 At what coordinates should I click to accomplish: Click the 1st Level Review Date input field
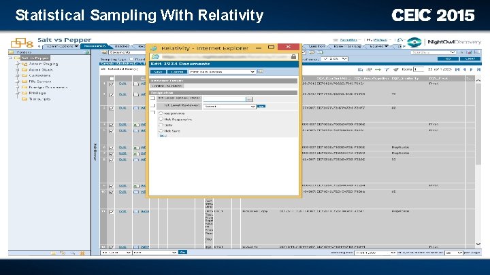coord(225,99)
